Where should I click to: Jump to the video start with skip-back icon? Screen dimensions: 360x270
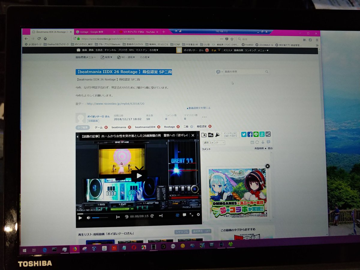pyautogui.click(x=118, y=217)
